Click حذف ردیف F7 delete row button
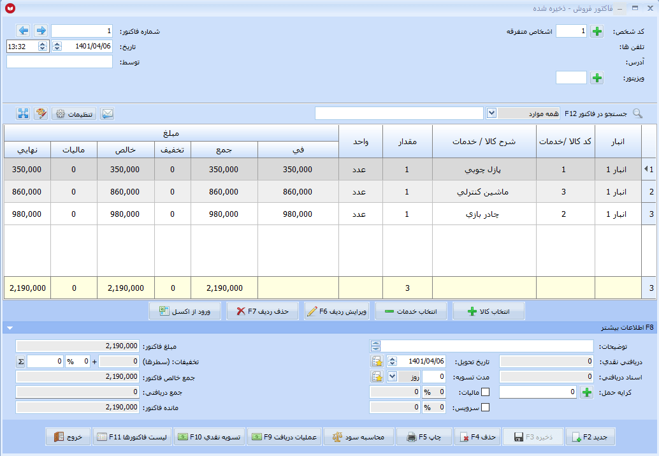This screenshot has width=659, height=456. [x=263, y=311]
